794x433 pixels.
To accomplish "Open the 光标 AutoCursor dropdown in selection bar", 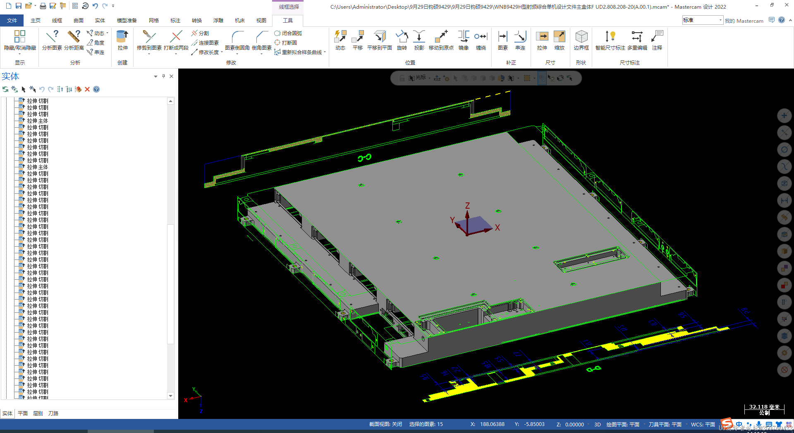I will pos(429,78).
